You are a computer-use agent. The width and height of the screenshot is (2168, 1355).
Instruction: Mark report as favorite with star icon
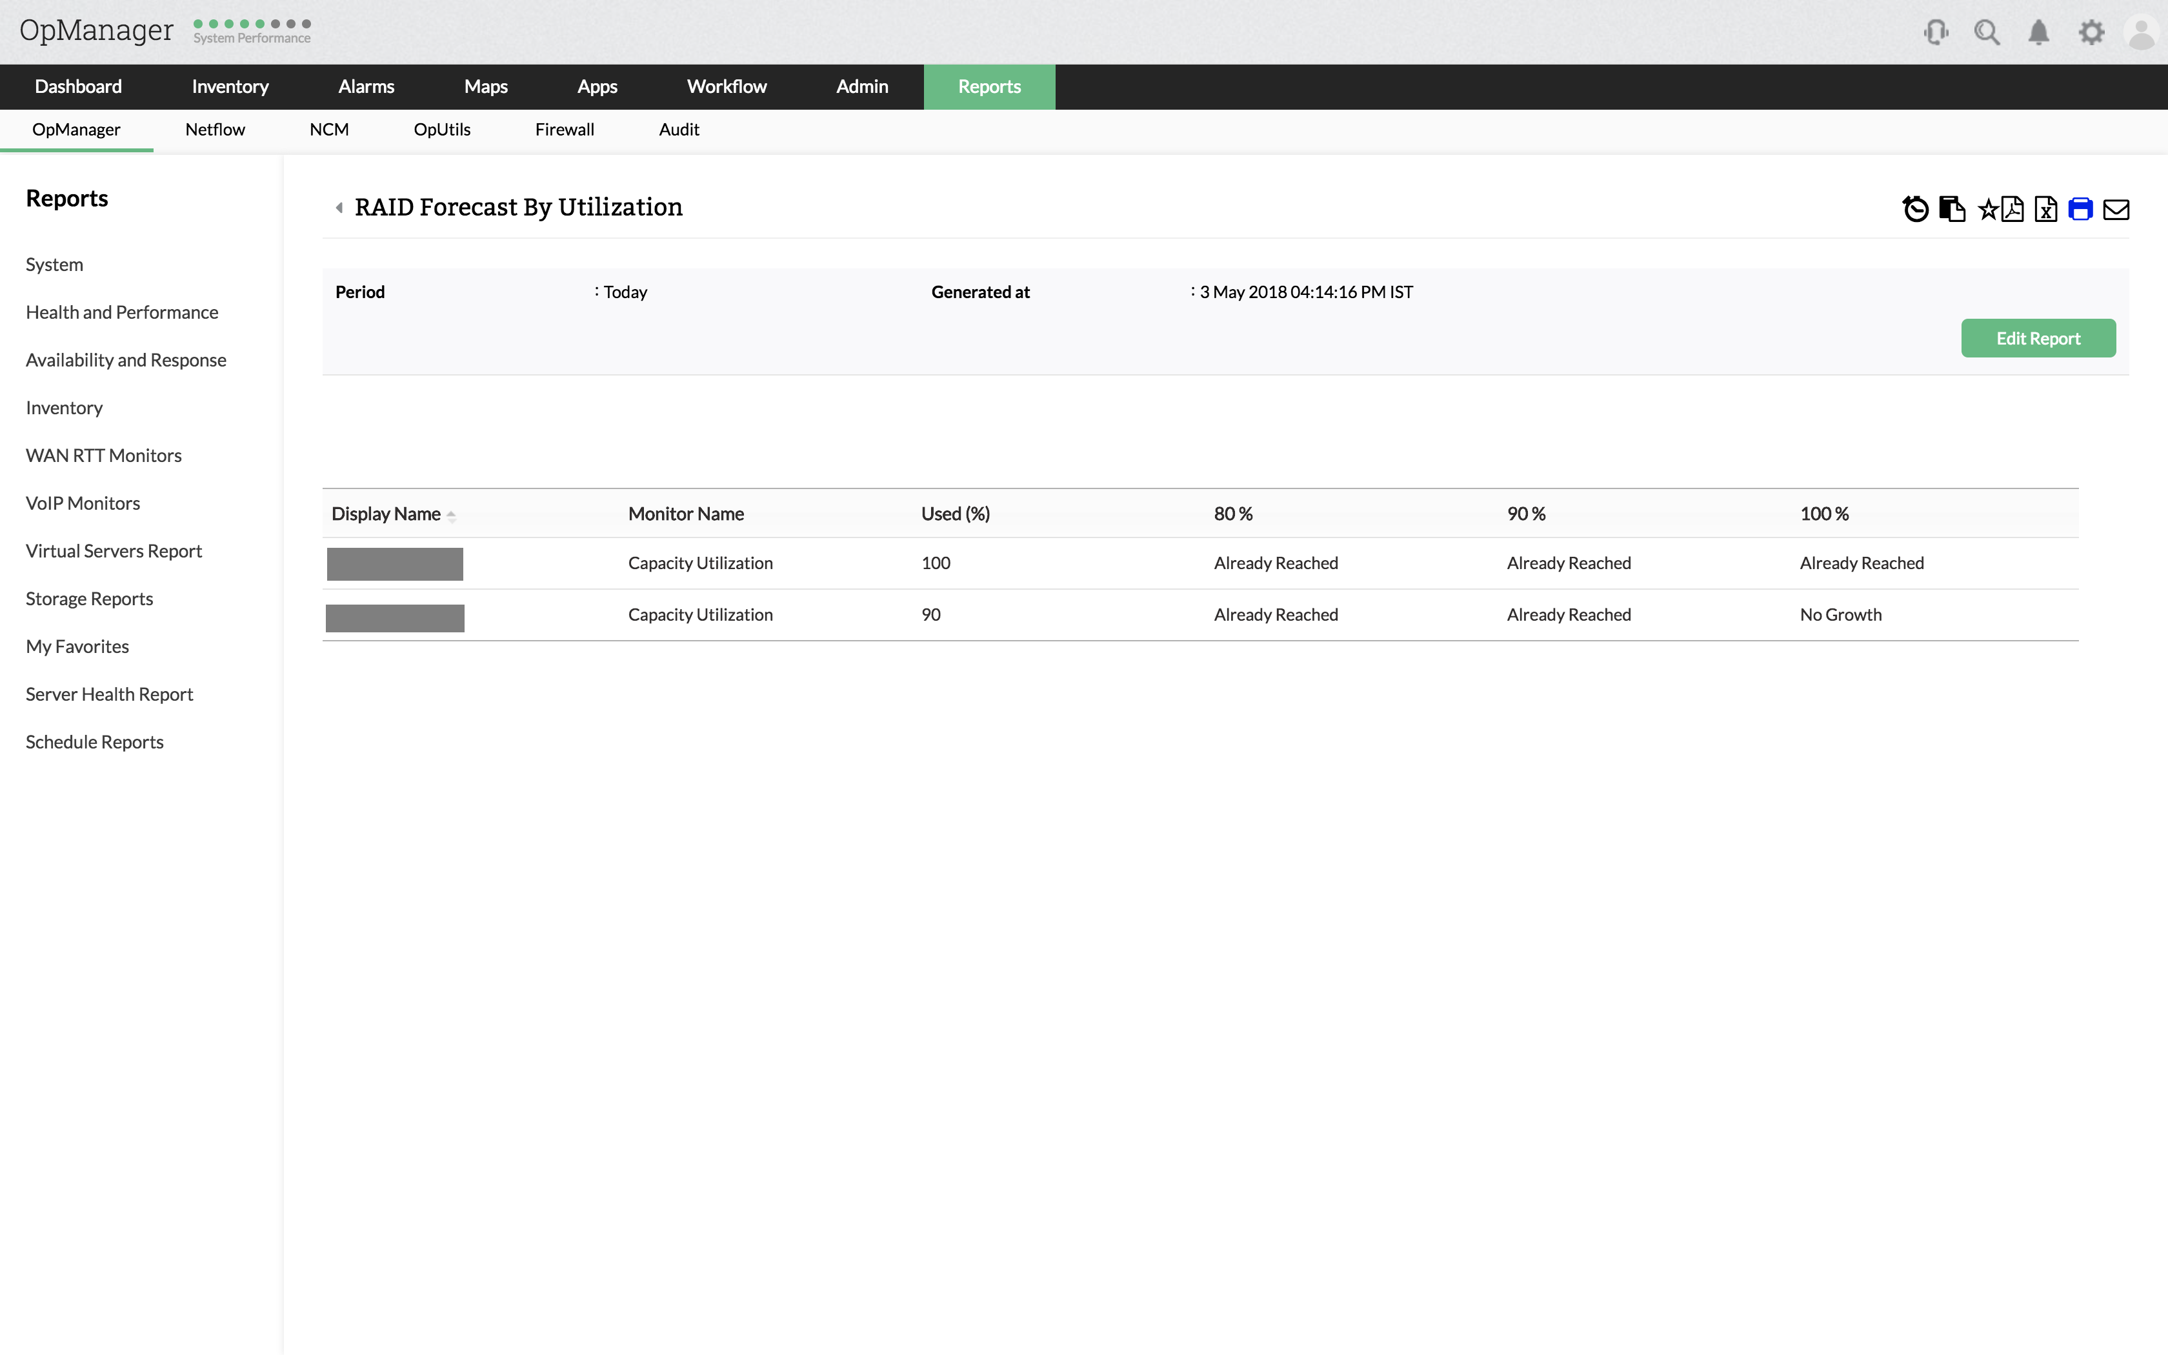[1987, 210]
